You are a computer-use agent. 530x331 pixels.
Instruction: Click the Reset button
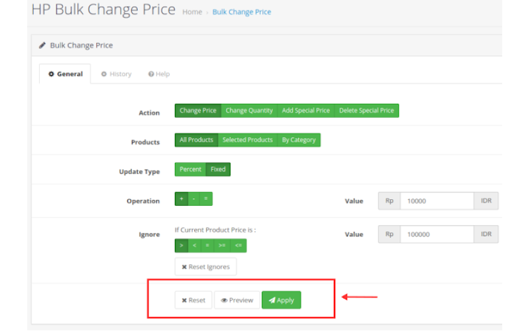point(193,301)
